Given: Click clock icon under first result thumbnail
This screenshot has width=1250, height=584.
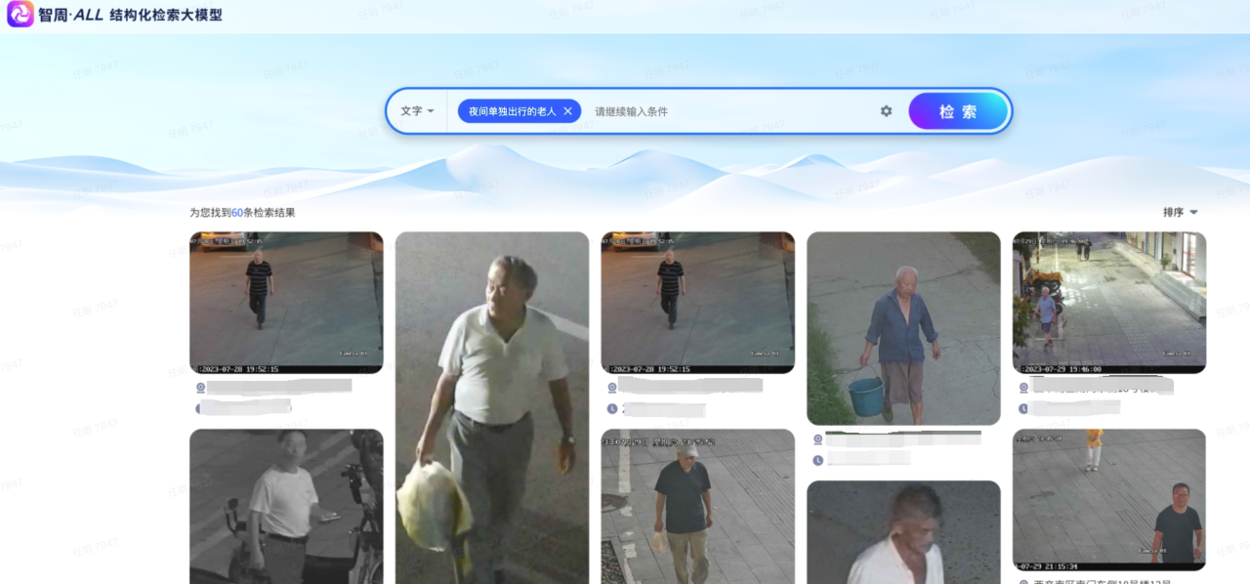Looking at the screenshot, I should [201, 407].
